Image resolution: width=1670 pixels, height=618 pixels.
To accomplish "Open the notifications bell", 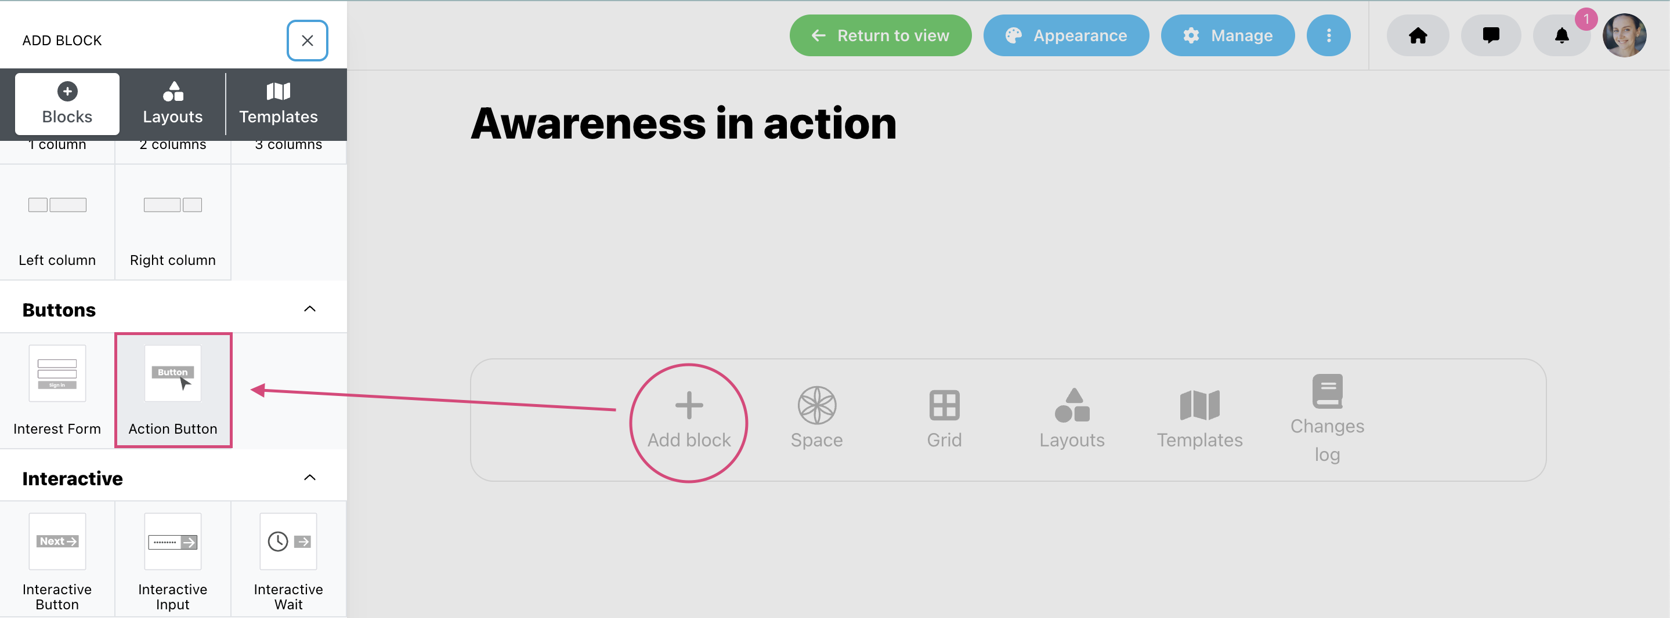I will 1561,35.
